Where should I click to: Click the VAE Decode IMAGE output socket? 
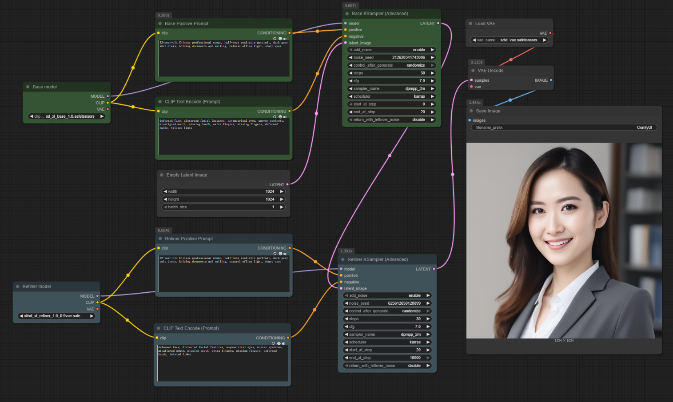[x=551, y=80]
